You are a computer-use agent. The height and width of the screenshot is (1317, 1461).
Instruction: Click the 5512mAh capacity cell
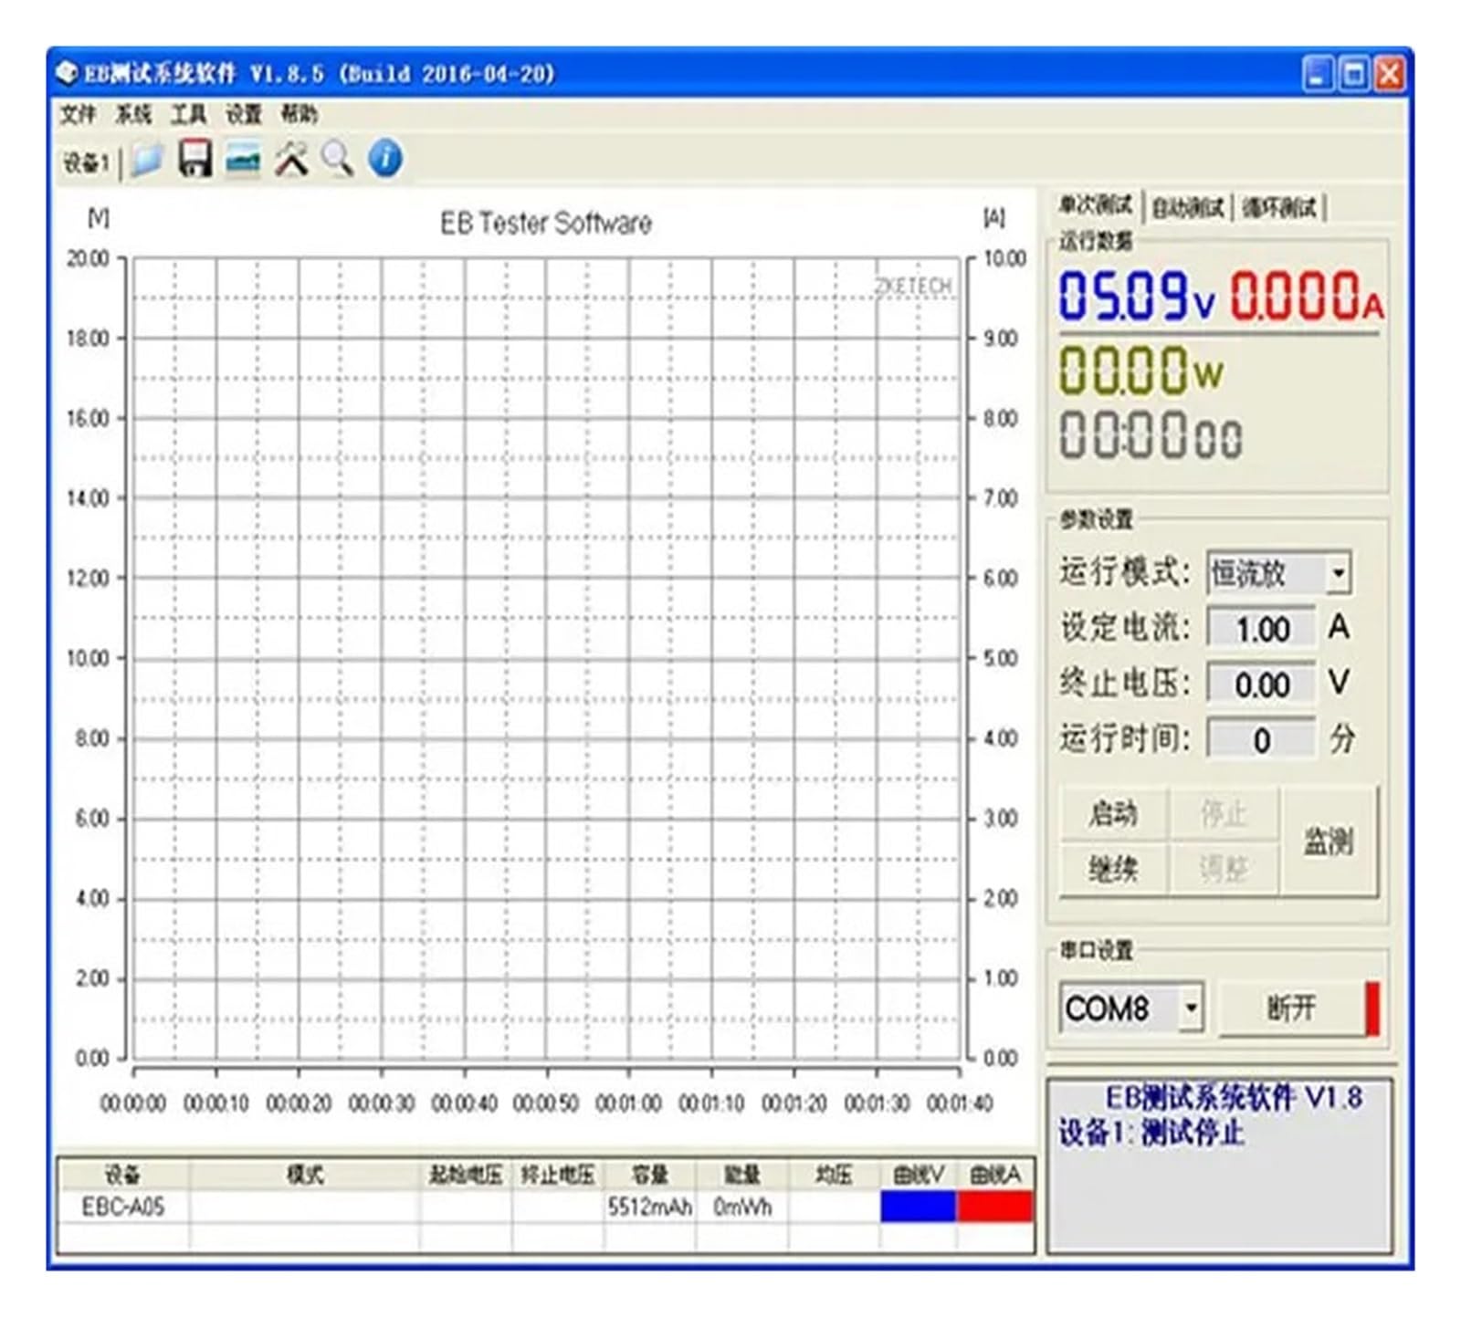pyautogui.click(x=649, y=1207)
